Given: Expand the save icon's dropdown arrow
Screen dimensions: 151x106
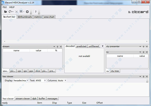Looking at the screenshot, I should 24,12.
